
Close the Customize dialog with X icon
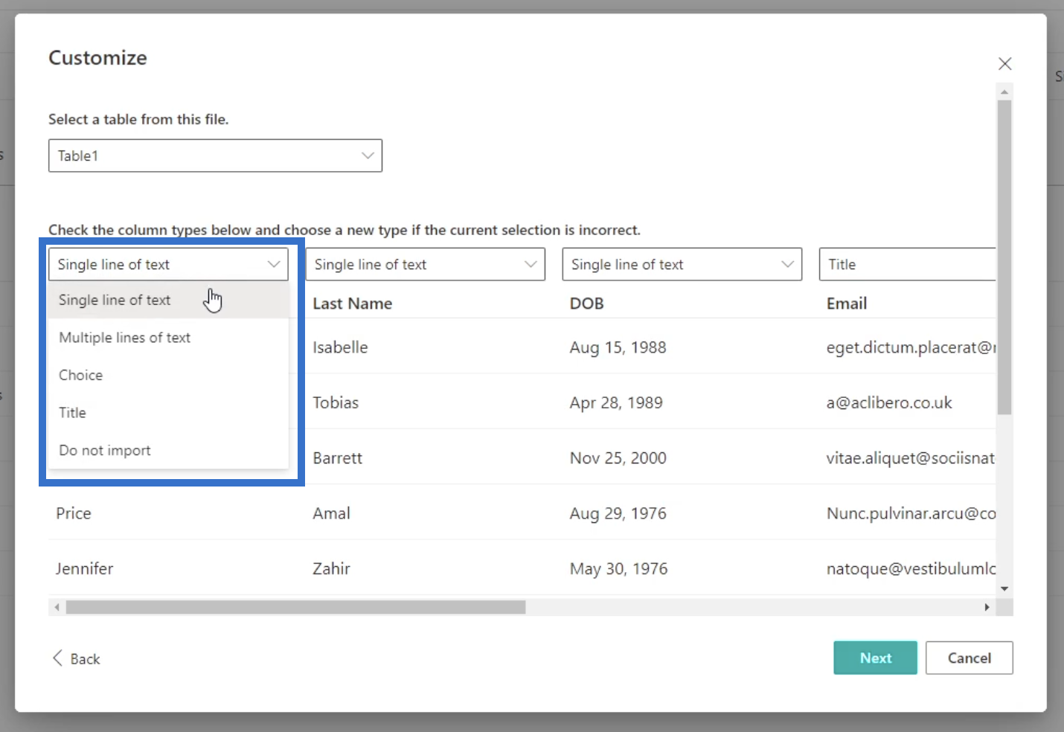click(1004, 64)
